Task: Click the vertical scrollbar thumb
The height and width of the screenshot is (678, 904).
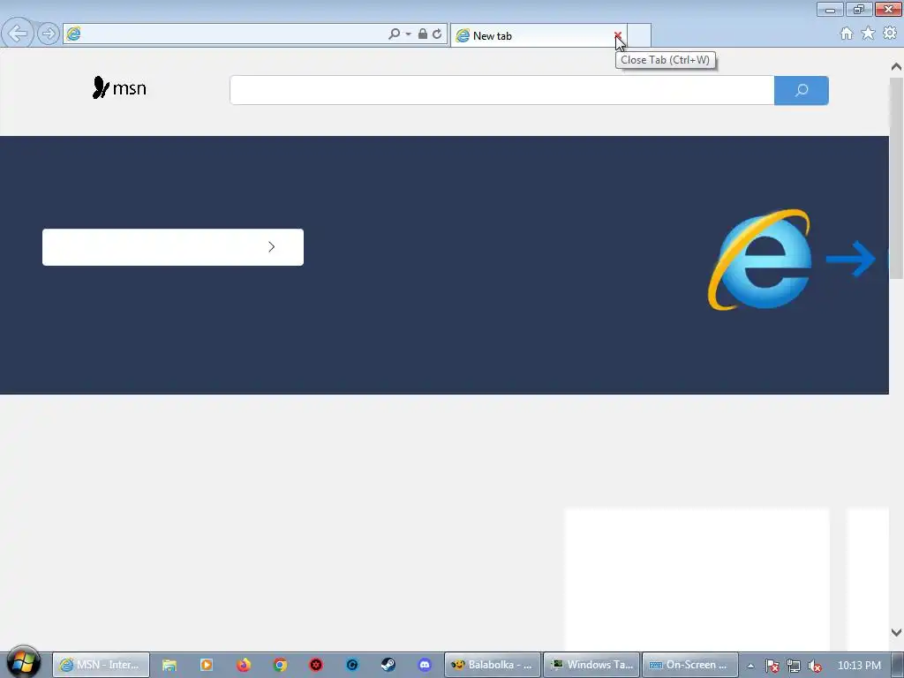Action: 896,178
